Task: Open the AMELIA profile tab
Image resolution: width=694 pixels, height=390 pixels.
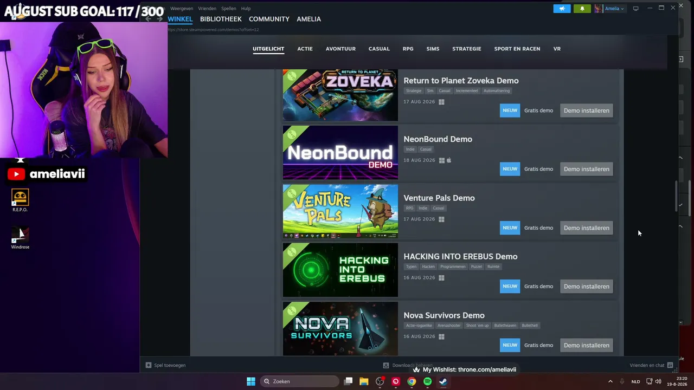Action: coord(309,19)
